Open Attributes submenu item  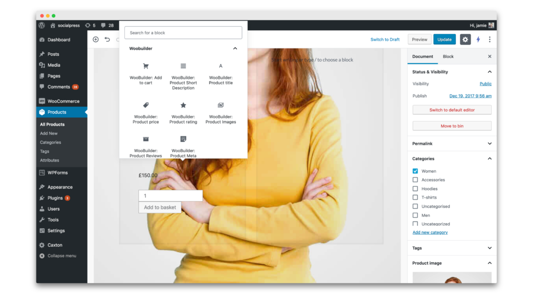coord(49,160)
